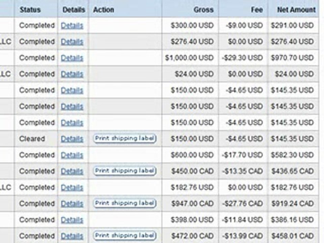Click the Gross column header
The width and height of the screenshot is (324, 243).
(x=203, y=10)
